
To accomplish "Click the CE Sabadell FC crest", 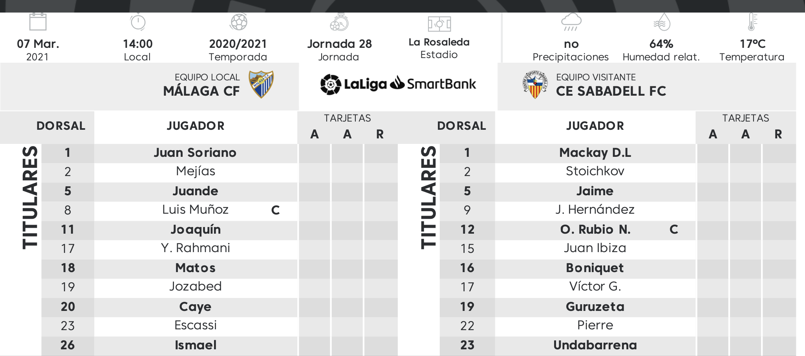I will click(x=535, y=85).
